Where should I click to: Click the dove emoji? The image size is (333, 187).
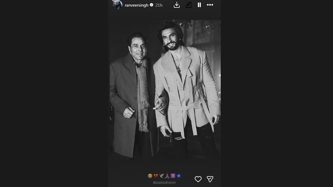pyautogui.click(x=162, y=176)
